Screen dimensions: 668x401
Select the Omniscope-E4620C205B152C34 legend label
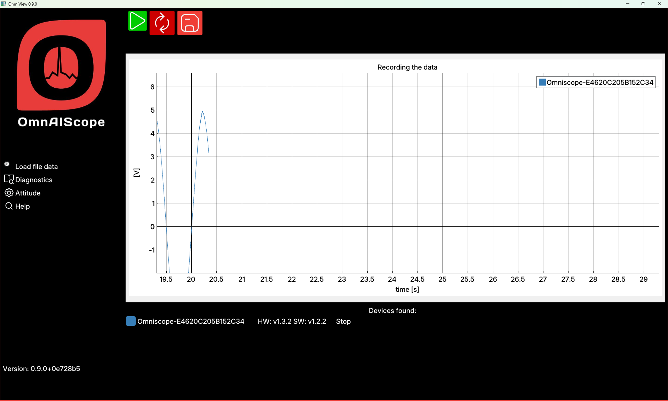[600, 82]
